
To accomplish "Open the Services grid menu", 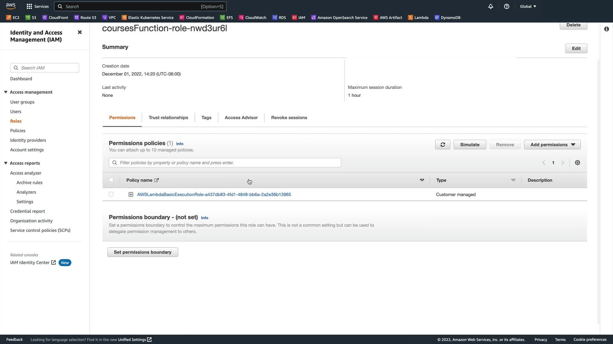I will tap(37, 6).
